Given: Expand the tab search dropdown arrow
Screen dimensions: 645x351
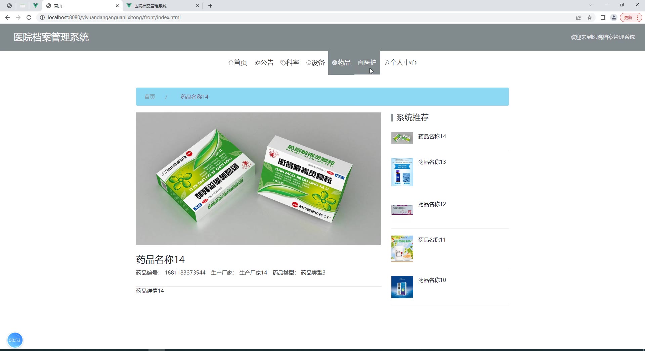Looking at the screenshot, I should pyautogui.click(x=591, y=5).
